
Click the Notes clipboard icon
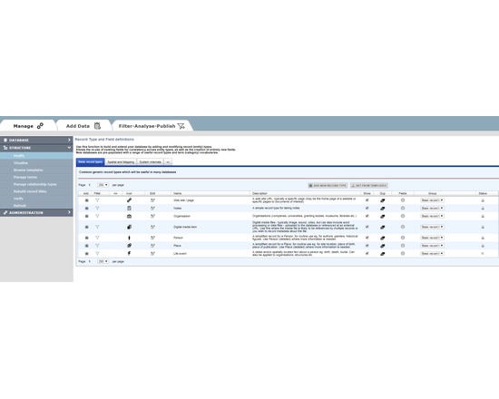[129, 208]
